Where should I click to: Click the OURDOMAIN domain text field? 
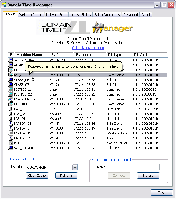(49, 167)
